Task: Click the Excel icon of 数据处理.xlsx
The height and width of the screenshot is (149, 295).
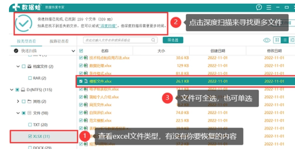Action: pos(86,65)
